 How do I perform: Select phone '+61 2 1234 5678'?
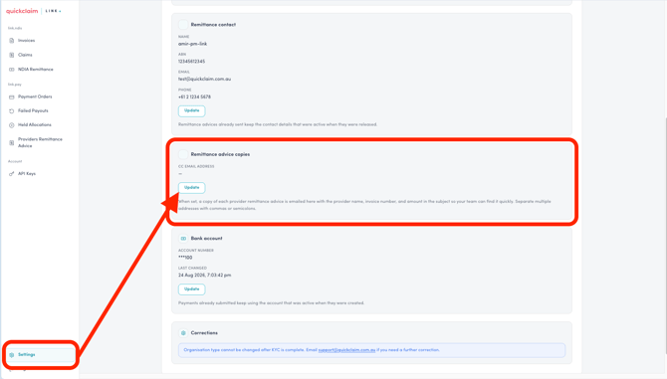tap(194, 96)
